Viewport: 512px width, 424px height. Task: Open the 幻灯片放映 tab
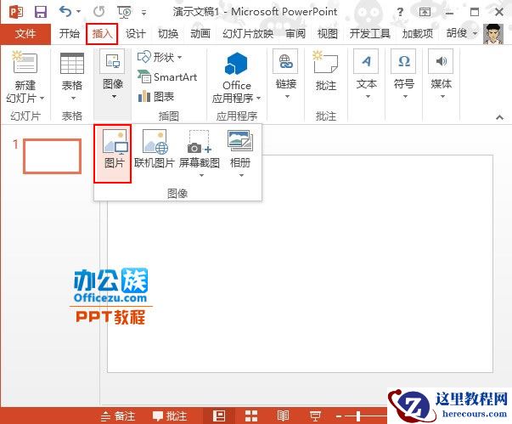point(248,34)
